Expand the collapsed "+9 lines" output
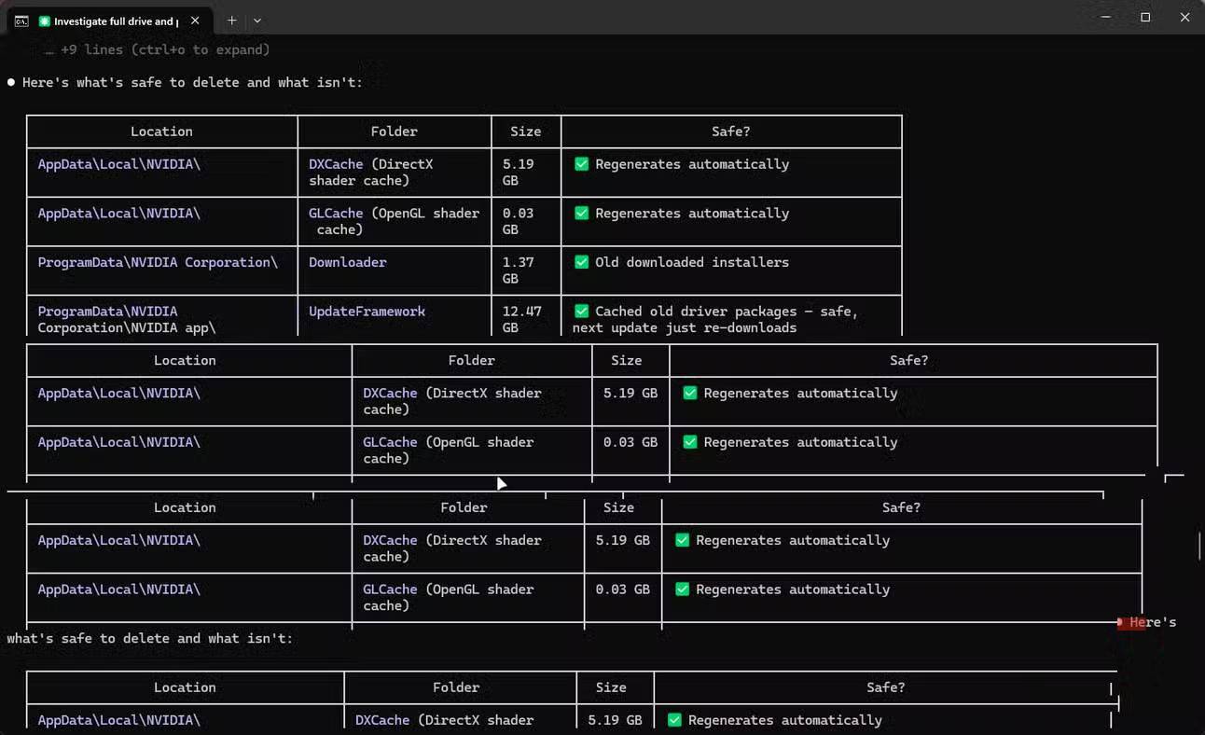 (157, 49)
